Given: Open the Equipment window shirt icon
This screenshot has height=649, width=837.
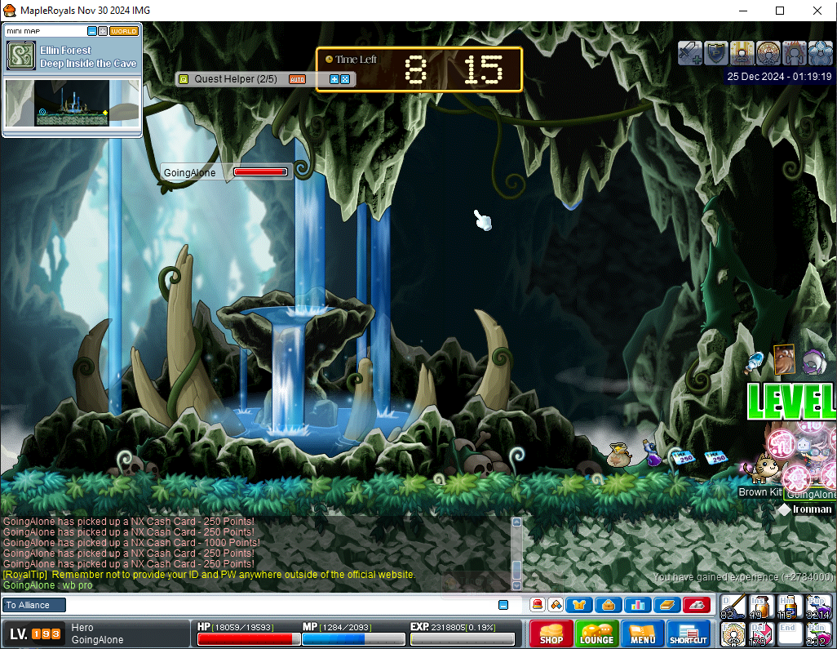Looking at the screenshot, I should pos(579,605).
